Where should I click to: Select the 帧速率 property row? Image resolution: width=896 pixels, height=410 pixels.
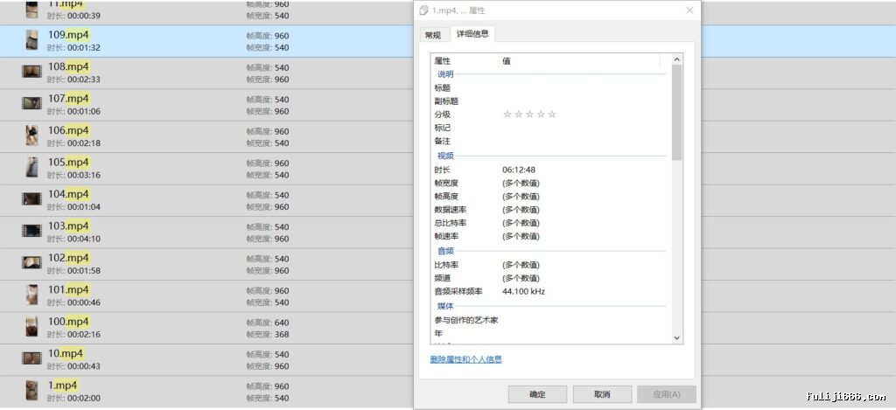coord(551,236)
